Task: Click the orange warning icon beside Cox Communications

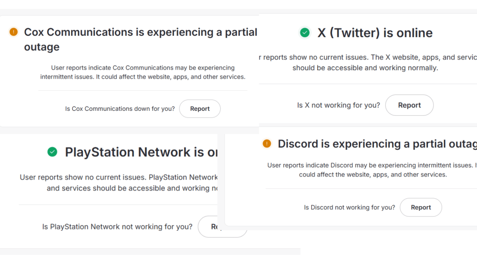Action: click(x=14, y=32)
